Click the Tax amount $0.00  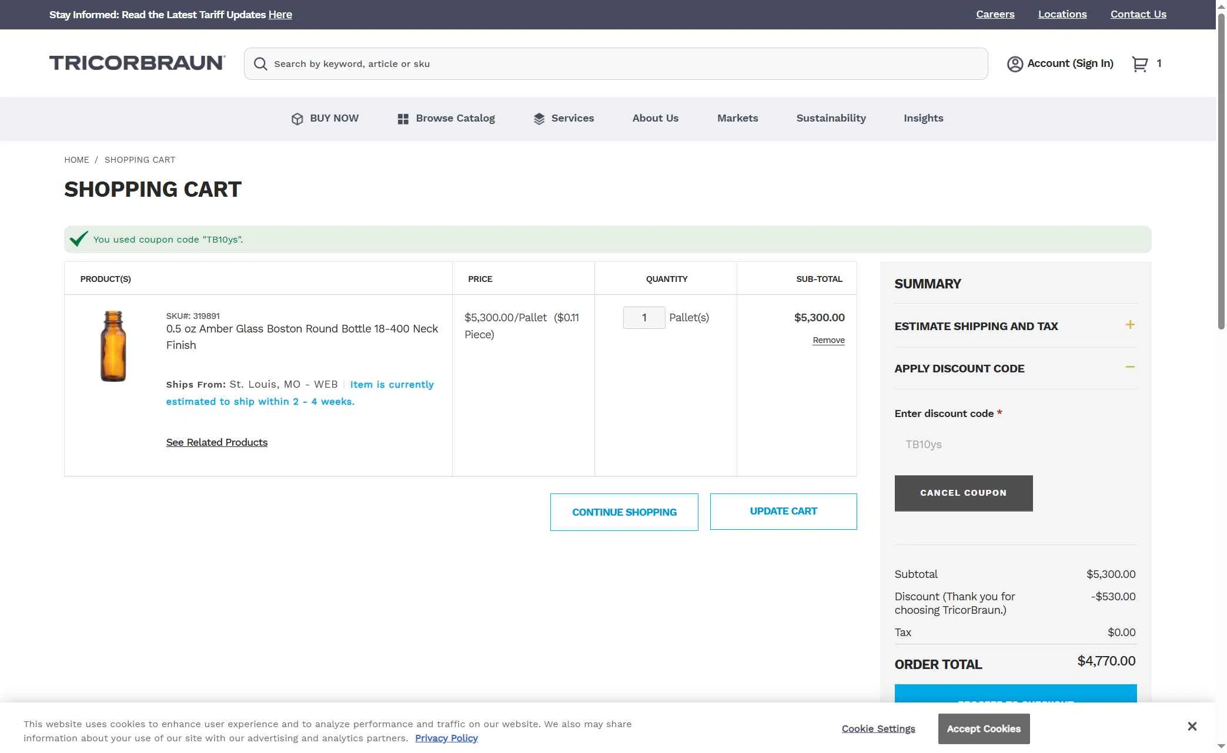(1121, 633)
